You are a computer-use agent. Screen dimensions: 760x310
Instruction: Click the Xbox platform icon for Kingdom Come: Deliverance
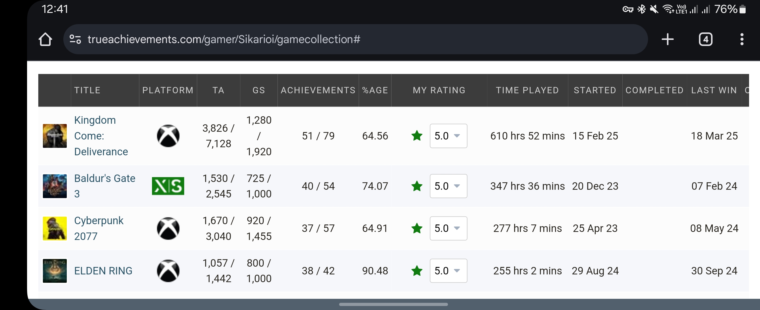click(x=168, y=136)
